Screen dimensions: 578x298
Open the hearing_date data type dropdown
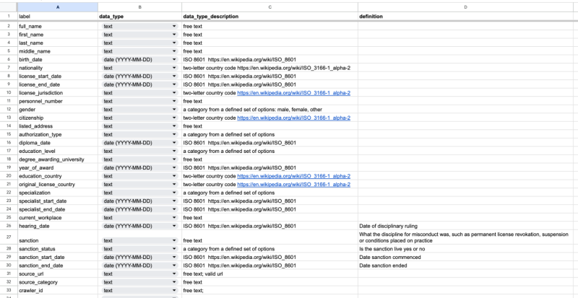click(x=174, y=226)
